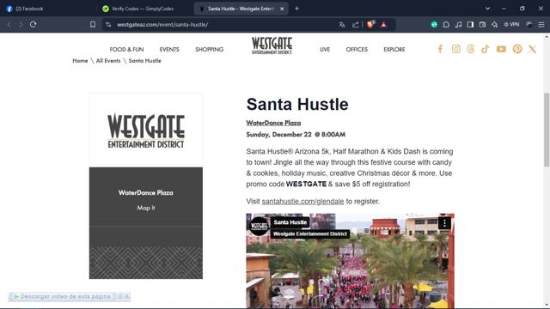The height and width of the screenshot is (309, 550).
Task: Close the Descargar video overlay bar
Action: 127,297
